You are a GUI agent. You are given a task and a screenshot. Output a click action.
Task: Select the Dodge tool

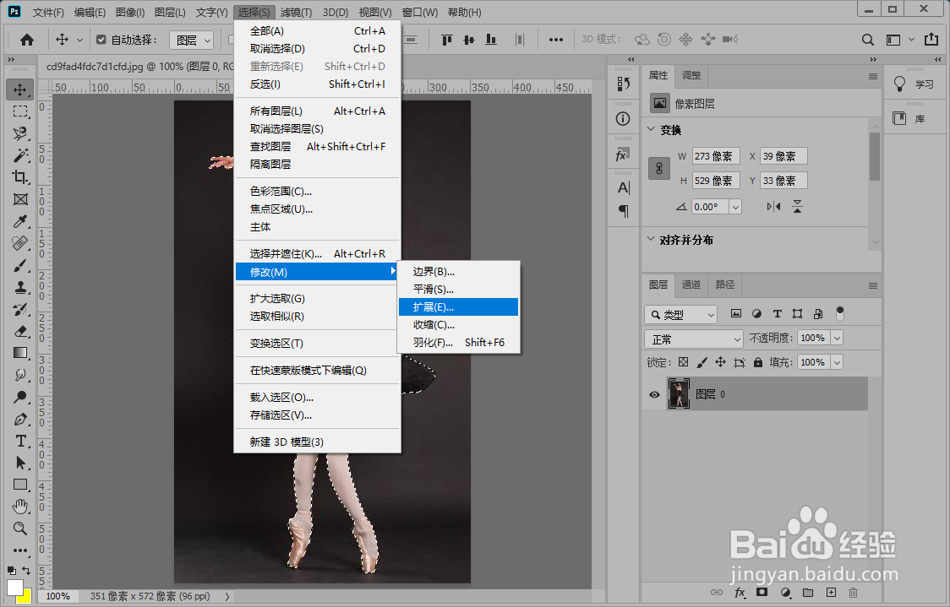[x=20, y=397]
